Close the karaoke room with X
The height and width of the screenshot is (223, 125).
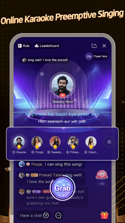click(104, 46)
